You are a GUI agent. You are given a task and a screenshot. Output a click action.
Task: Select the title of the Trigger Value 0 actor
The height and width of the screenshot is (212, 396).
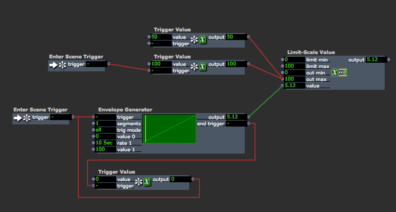(117, 172)
